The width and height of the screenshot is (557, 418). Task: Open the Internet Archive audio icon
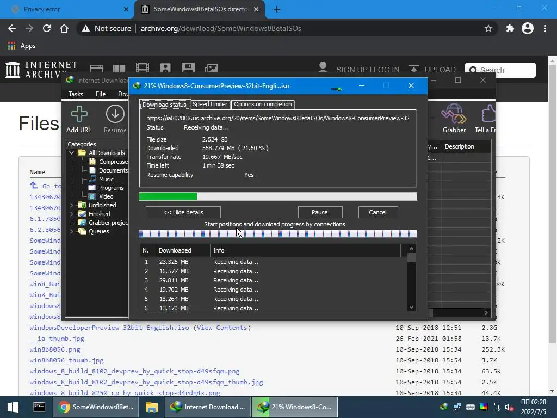(x=165, y=68)
